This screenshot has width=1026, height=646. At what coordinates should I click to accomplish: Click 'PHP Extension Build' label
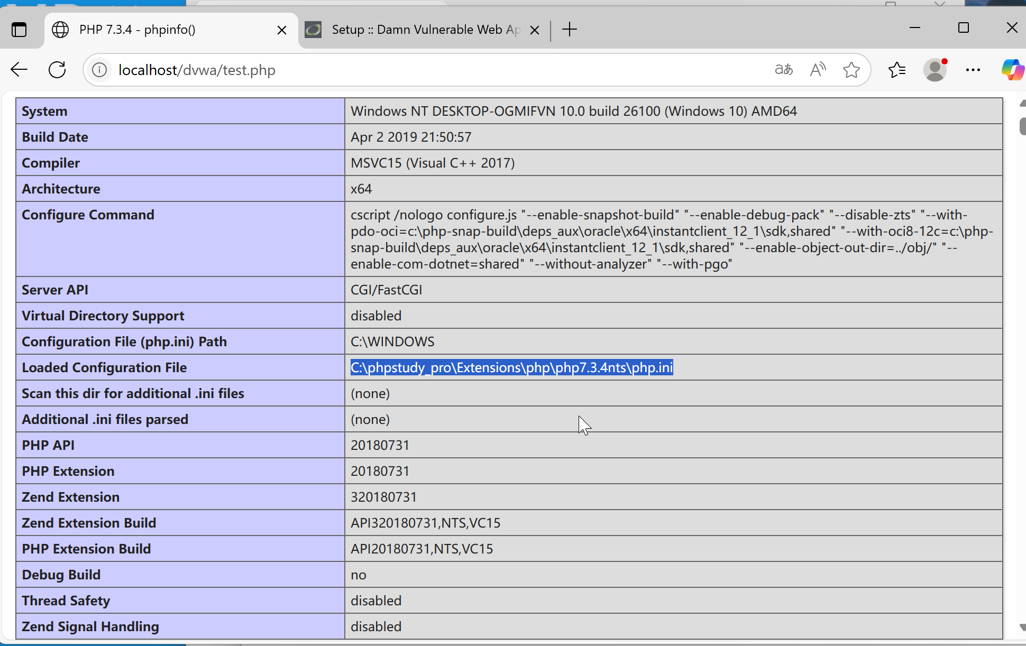point(86,549)
